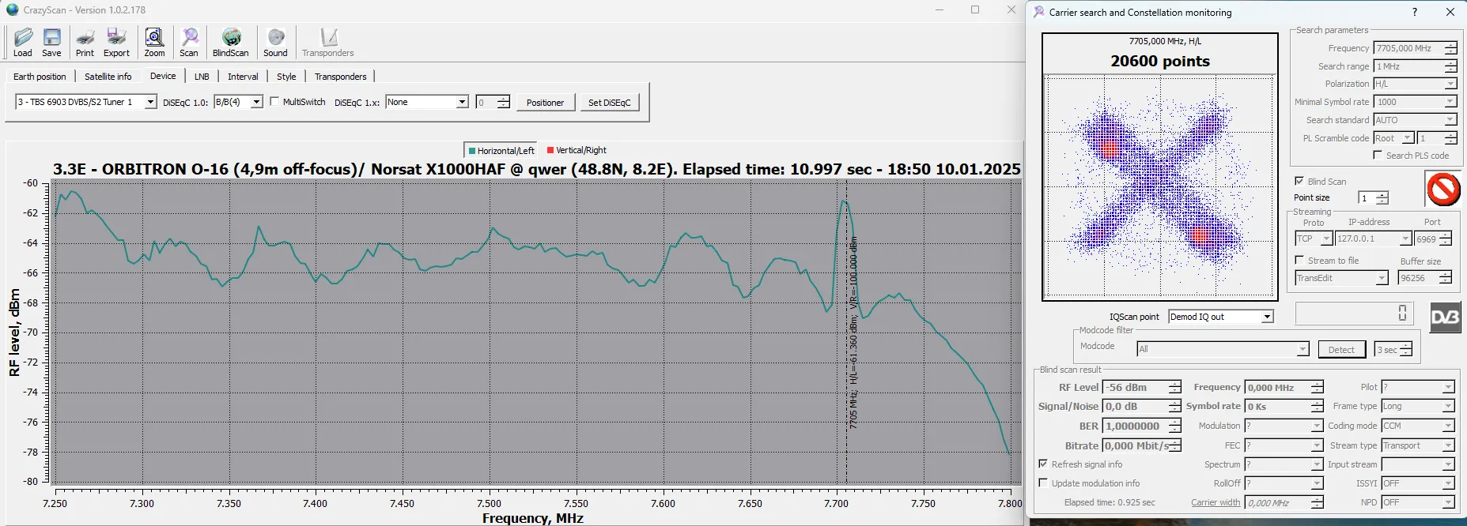Switch to the Satellite info tab
1467x526 pixels.
tap(108, 77)
